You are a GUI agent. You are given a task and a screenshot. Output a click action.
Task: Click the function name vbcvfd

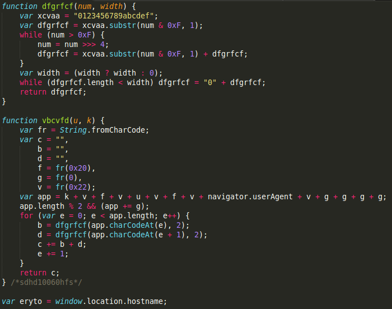(55, 120)
